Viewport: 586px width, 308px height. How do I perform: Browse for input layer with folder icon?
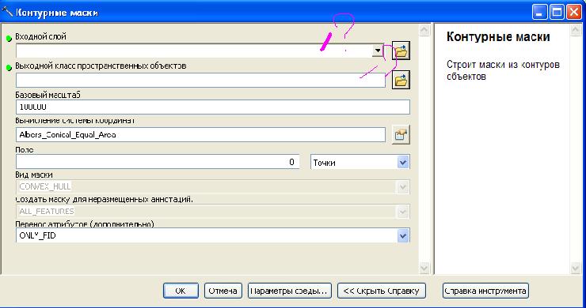tap(401, 51)
